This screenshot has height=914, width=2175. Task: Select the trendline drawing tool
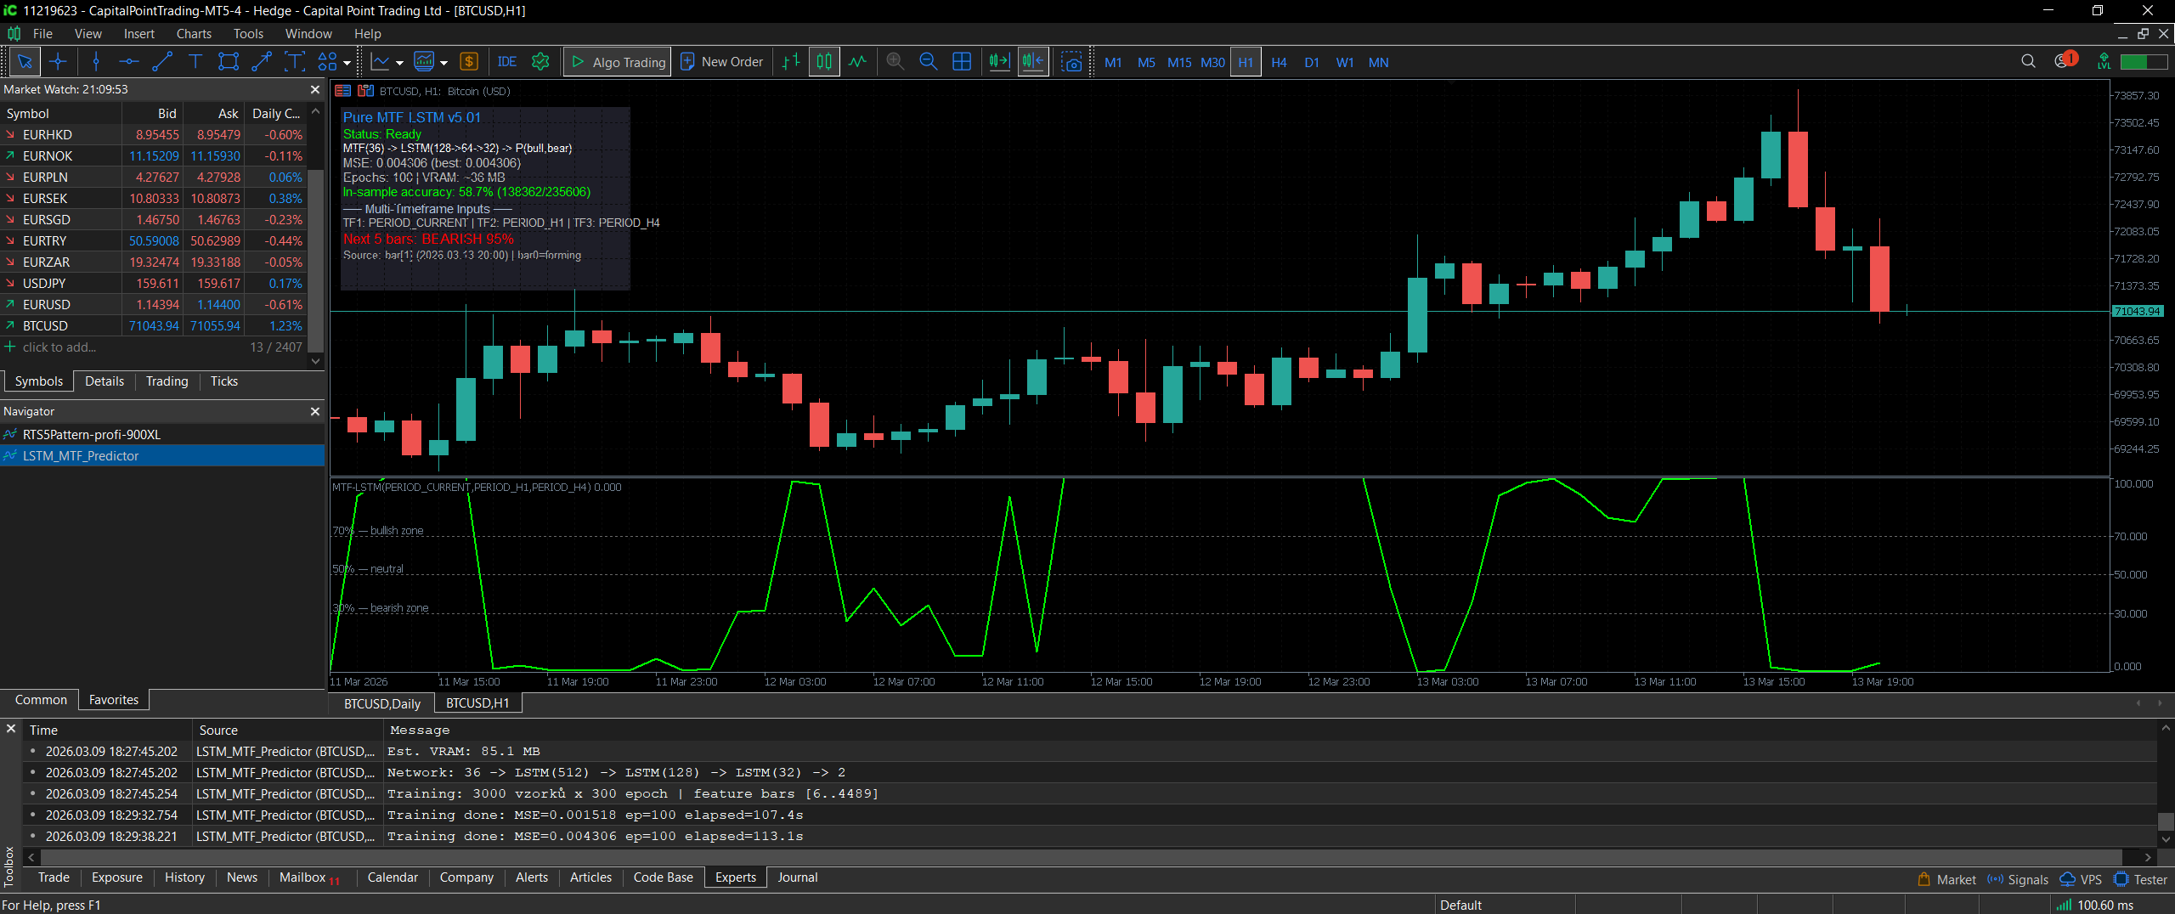161,61
